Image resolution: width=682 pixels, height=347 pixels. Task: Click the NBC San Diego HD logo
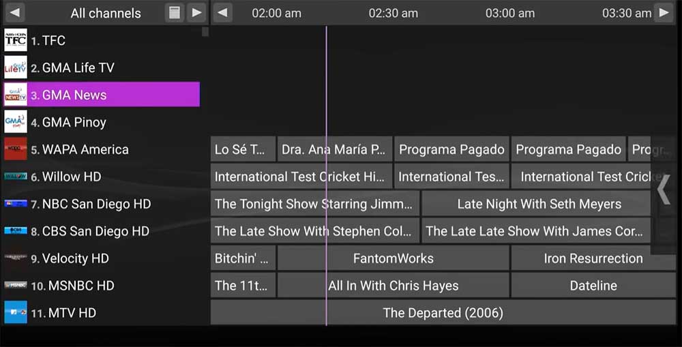point(16,204)
